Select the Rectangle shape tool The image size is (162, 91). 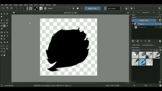click(x=7, y=20)
